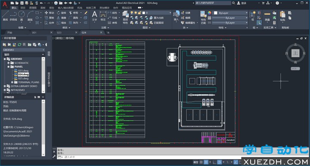
Task: Open the linetype ByLayer dropdown
Action: tap(230, 23)
